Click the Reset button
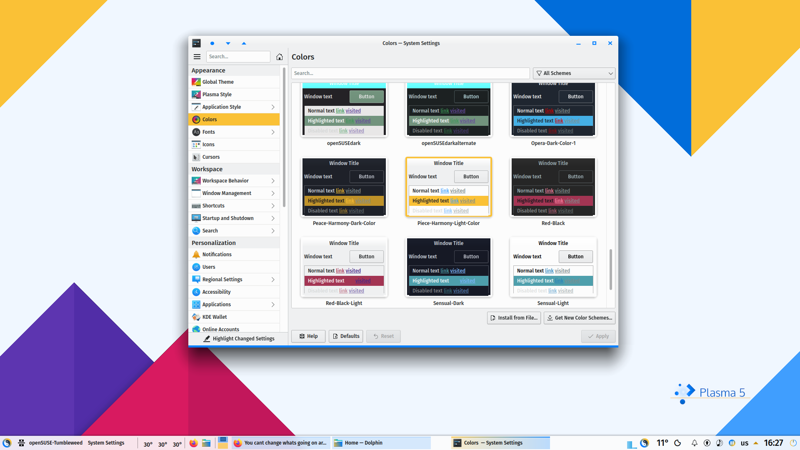This screenshot has width=800, height=450. click(383, 336)
